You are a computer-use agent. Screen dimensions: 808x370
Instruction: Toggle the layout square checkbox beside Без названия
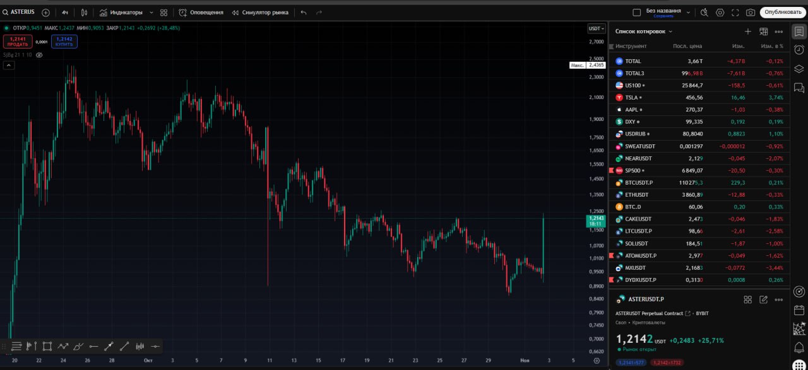[636, 13]
